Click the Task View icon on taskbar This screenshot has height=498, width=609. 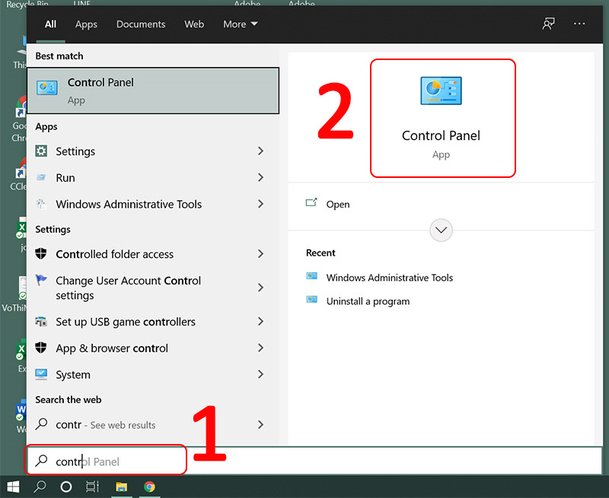click(x=92, y=486)
